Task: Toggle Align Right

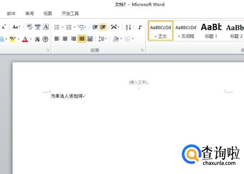Action: tap(73, 39)
